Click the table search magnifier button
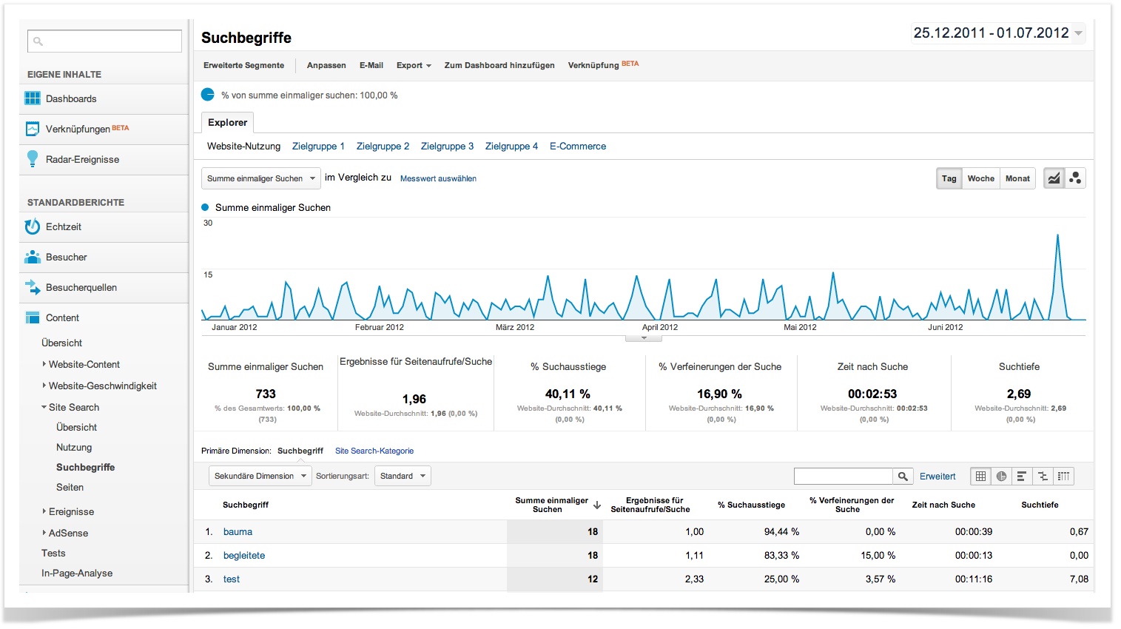Viewport: 1121px width, 629px height. click(x=903, y=477)
